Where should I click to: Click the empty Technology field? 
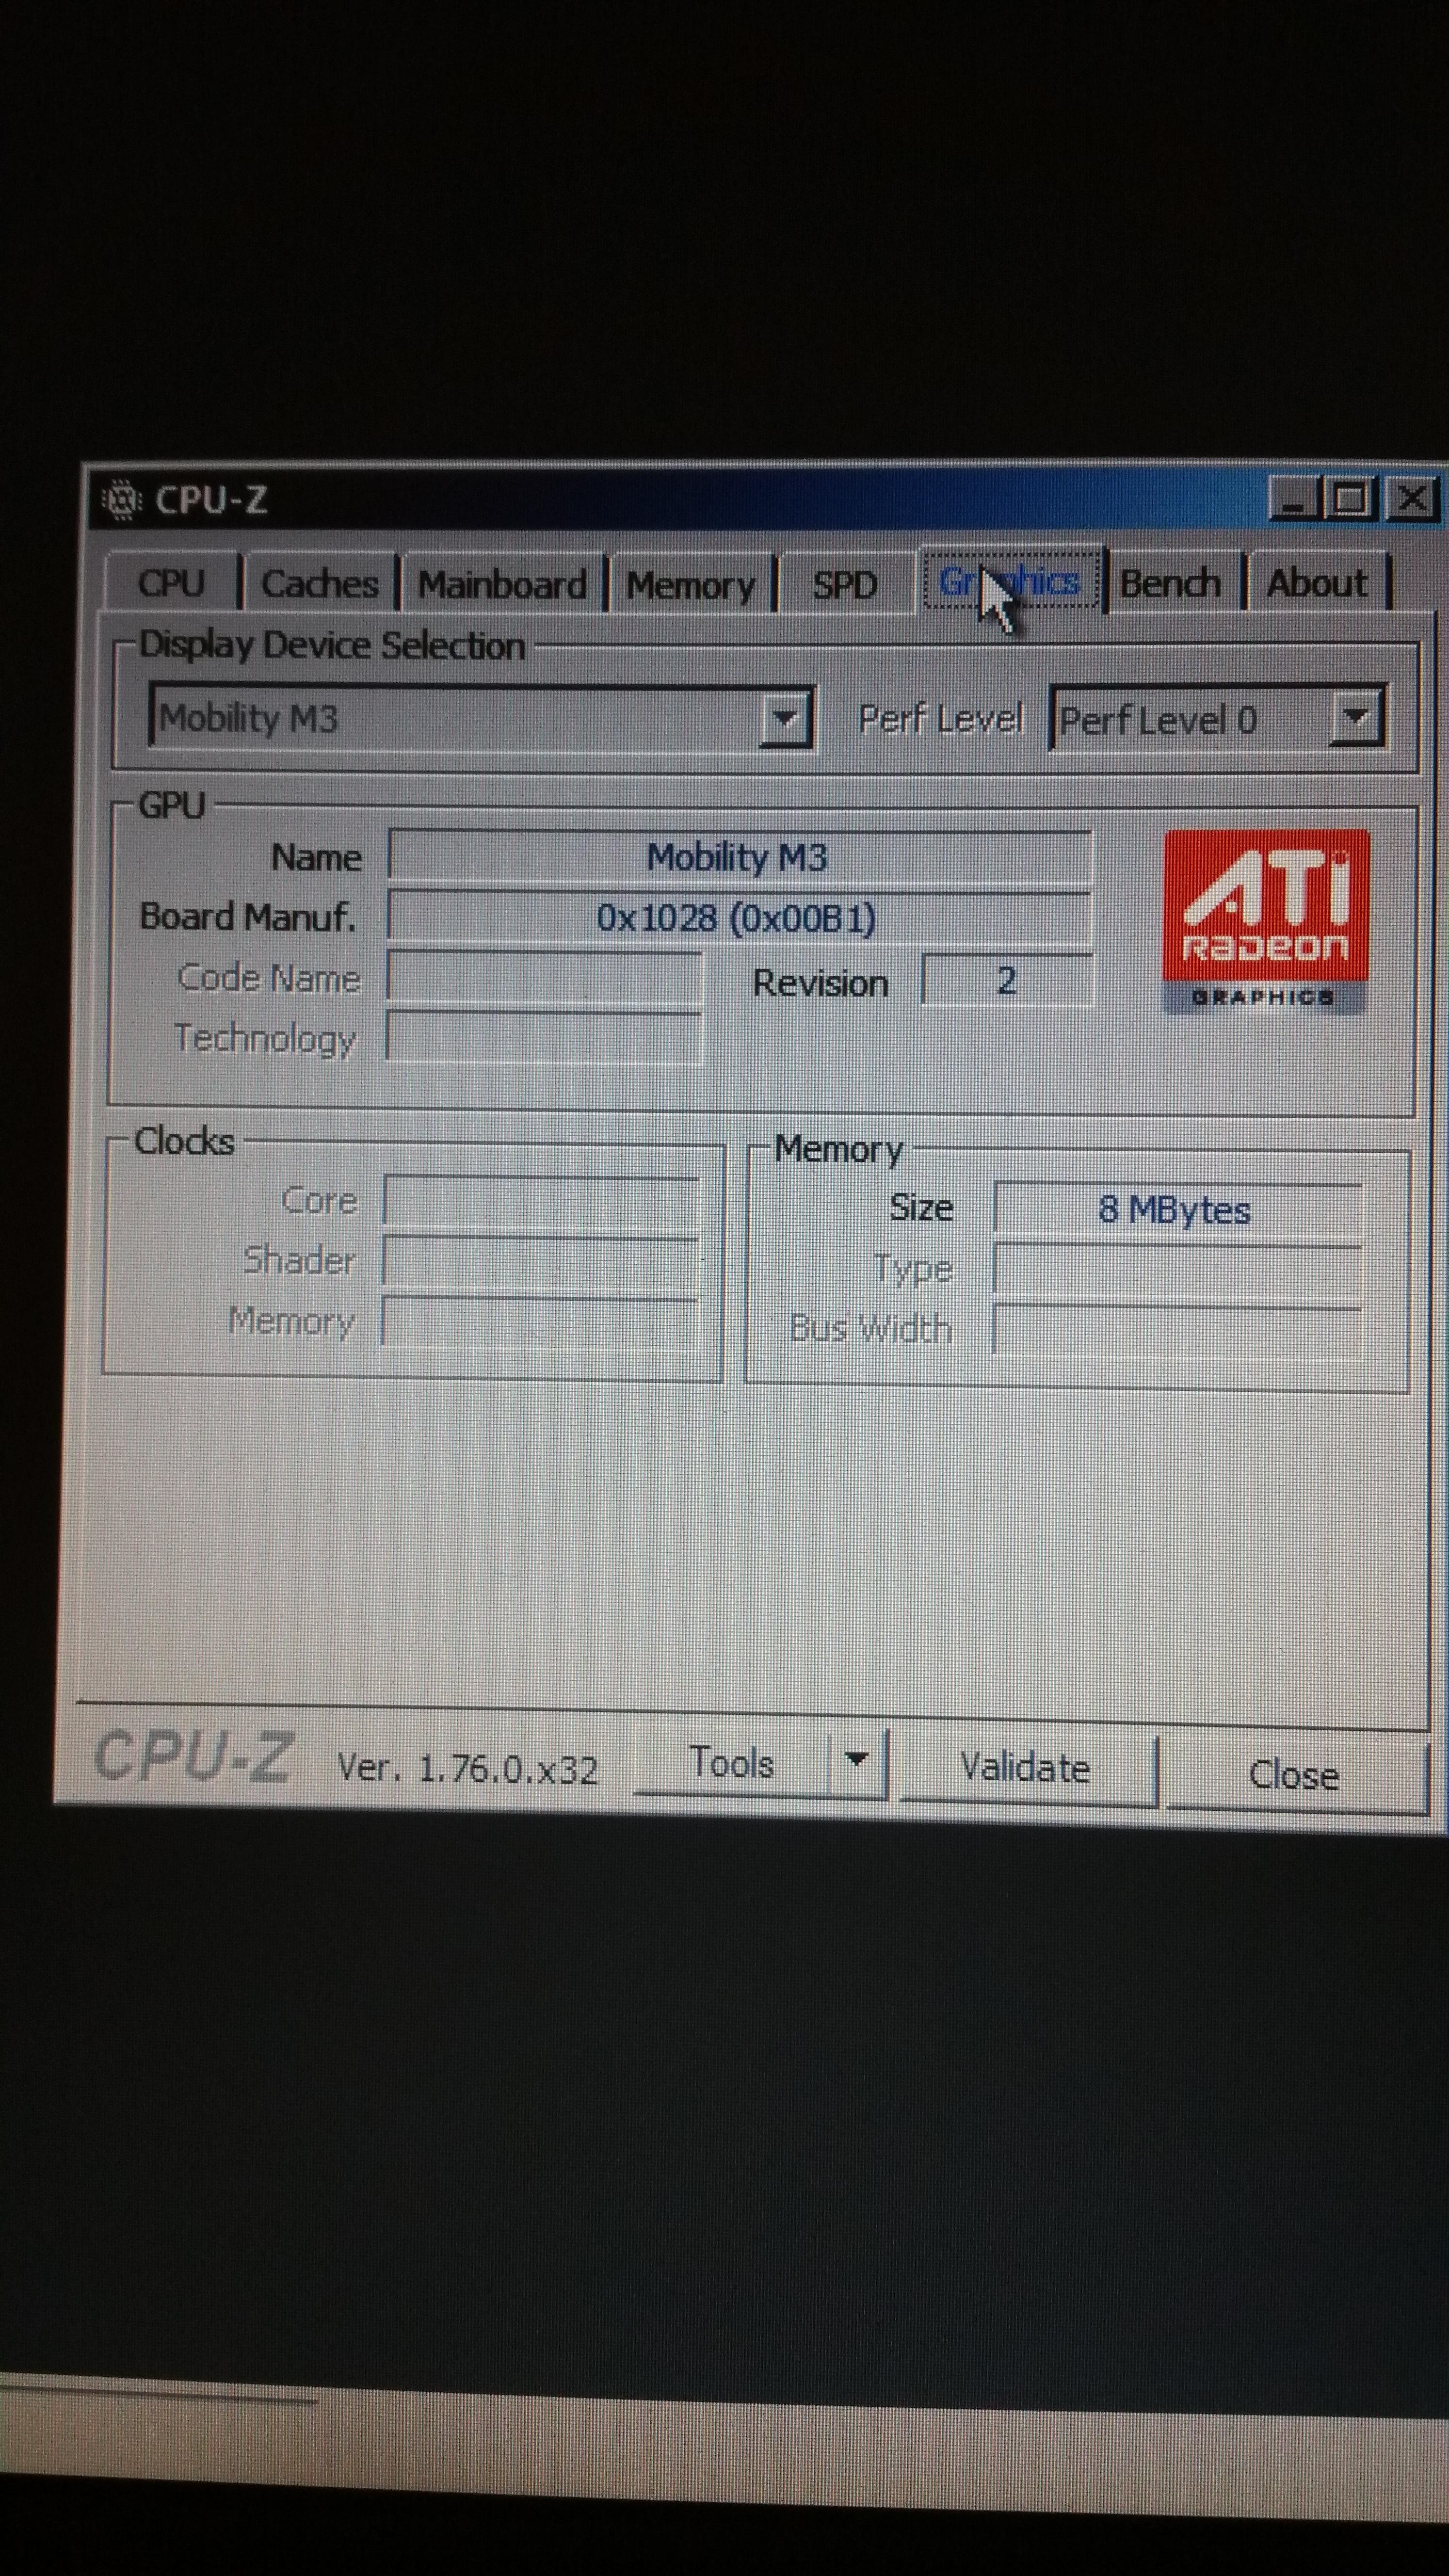coord(544,1038)
